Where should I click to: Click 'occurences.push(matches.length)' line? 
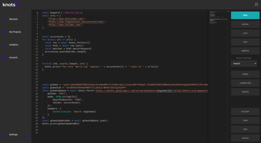(66, 52)
